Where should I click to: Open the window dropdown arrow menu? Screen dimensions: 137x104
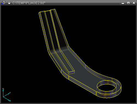point(9,3)
